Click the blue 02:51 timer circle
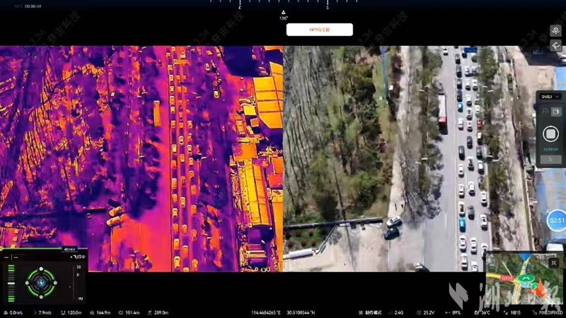566x318 pixels. pyautogui.click(x=557, y=220)
